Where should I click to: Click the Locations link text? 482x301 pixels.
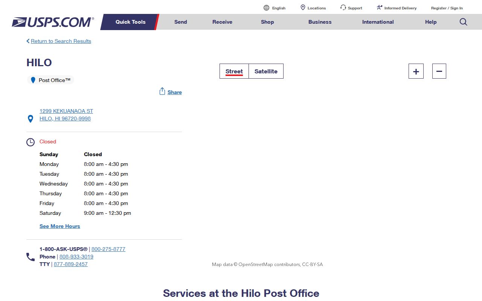[317, 8]
